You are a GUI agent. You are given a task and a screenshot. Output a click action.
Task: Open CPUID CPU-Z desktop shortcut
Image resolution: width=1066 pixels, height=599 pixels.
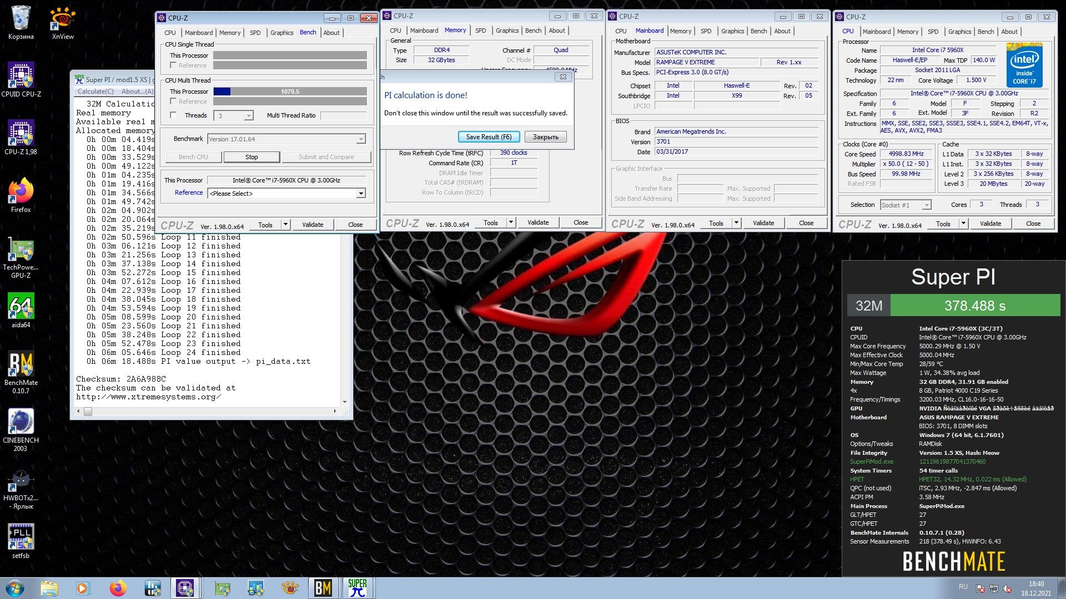click(21, 80)
